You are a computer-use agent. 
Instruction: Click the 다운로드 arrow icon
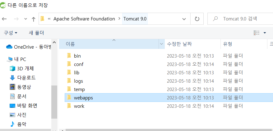[12, 78]
